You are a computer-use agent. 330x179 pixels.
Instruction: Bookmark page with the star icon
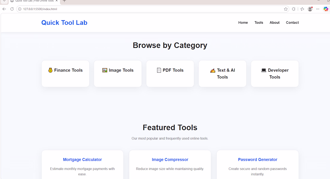286,9
